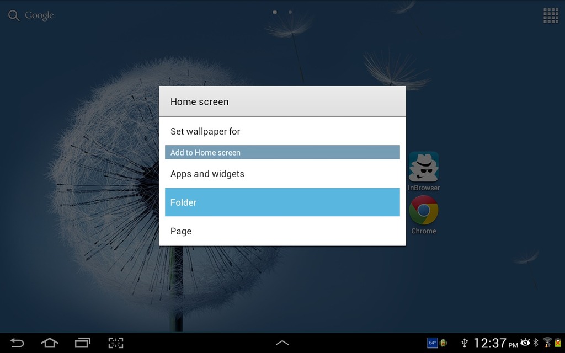Choose Apps and widgets option
This screenshot has height=353, width=565.
(x=282, y=174)
